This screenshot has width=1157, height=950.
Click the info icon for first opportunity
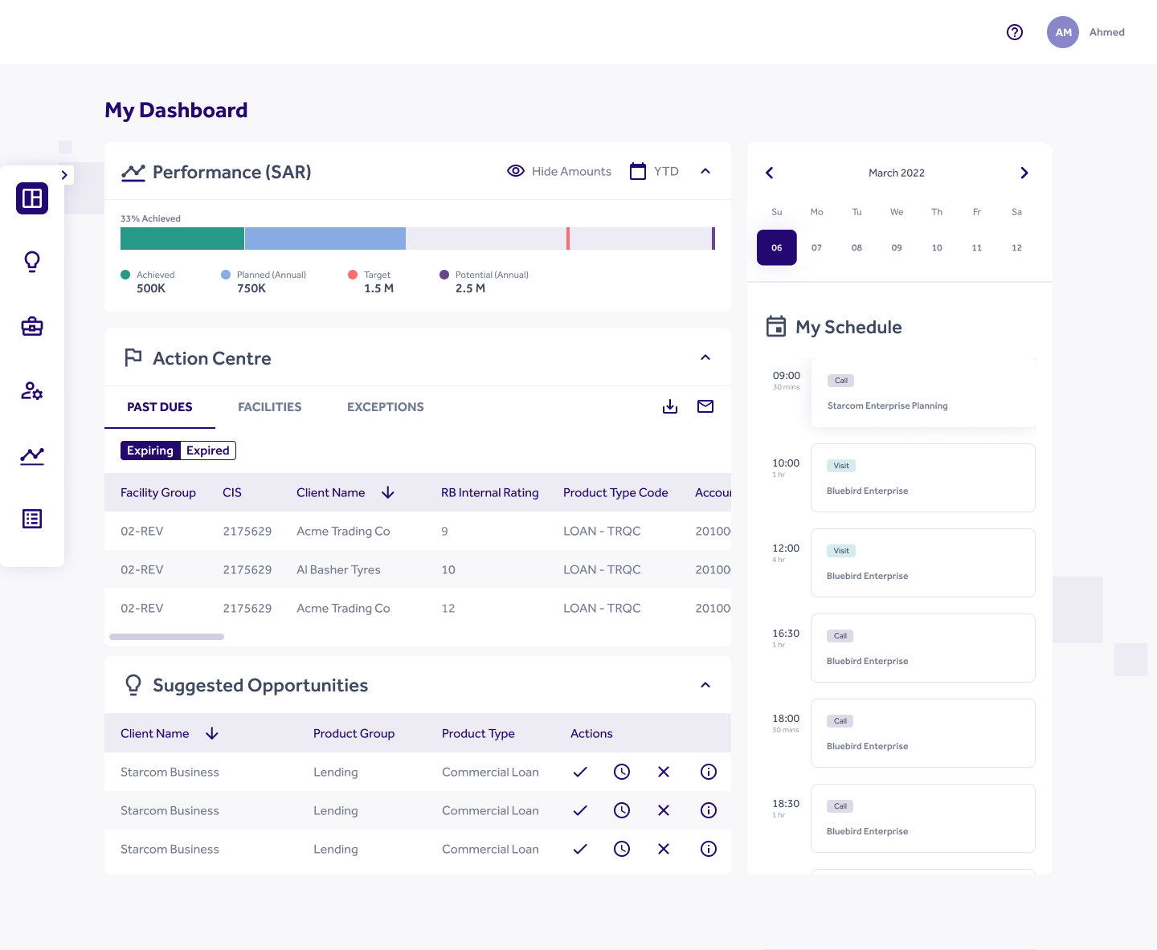tap(709, 772)
